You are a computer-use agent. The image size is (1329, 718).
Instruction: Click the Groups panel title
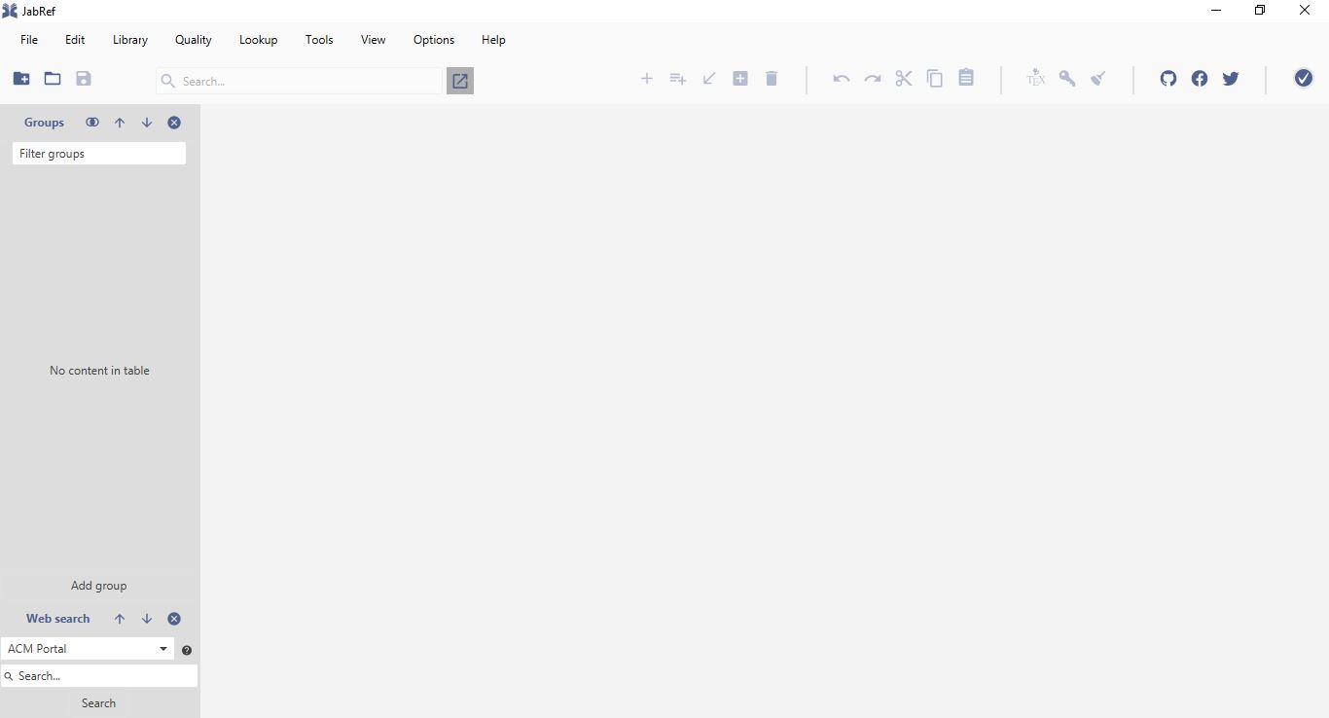[44, 123]
